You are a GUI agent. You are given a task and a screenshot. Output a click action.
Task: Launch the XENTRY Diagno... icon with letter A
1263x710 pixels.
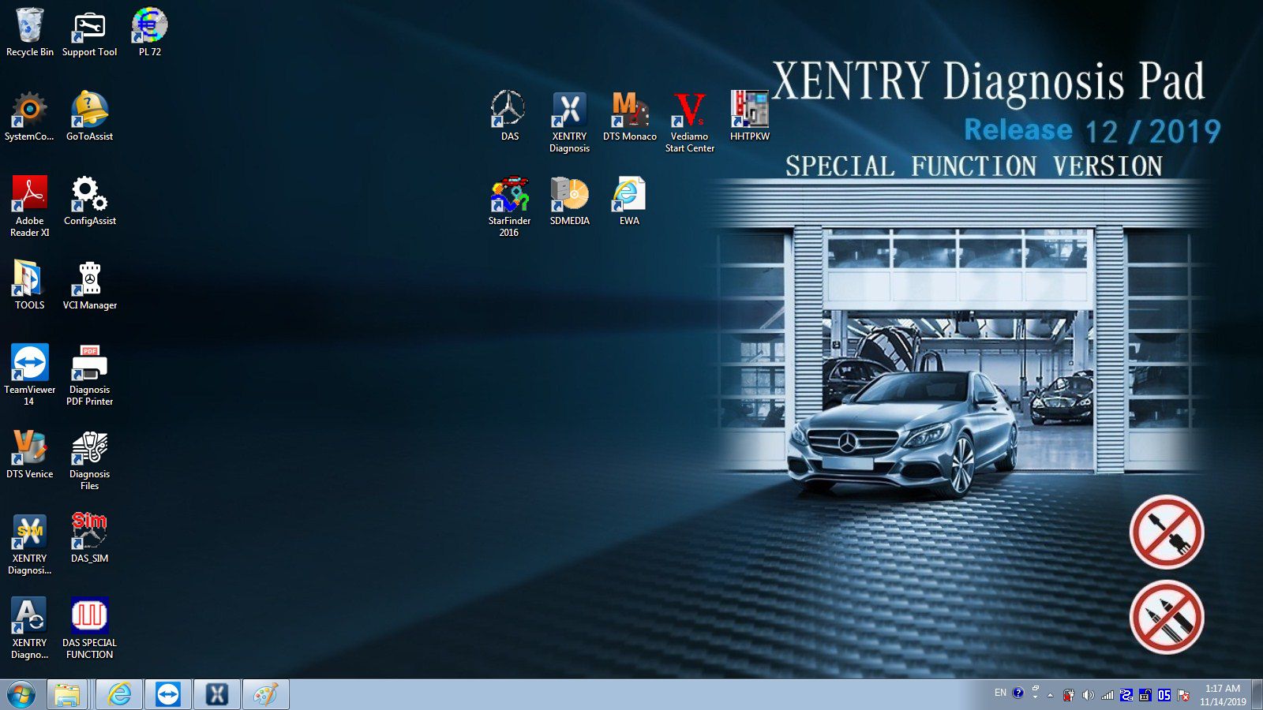[29, 629]
